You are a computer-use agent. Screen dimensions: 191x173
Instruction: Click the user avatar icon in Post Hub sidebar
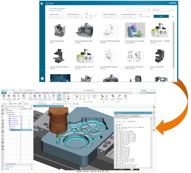point(42,79)
